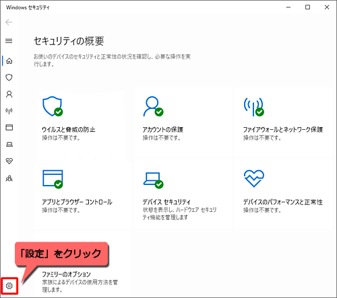The width and height of the screenshot is (337, 298).
Task: Open アプリとブラウザー コントロール title
Action: coord(77,202)
